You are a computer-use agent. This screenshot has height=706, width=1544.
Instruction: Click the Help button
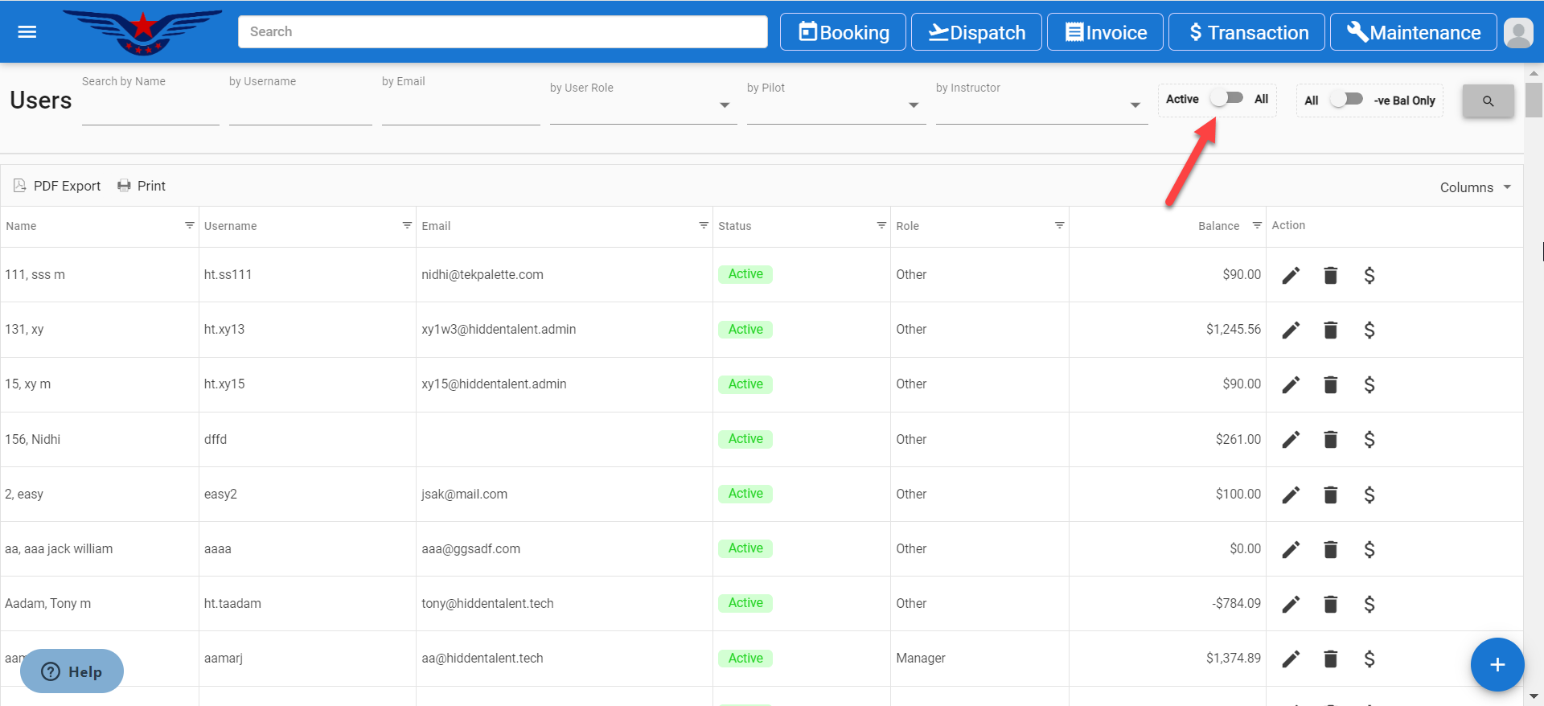click(72, 671)
